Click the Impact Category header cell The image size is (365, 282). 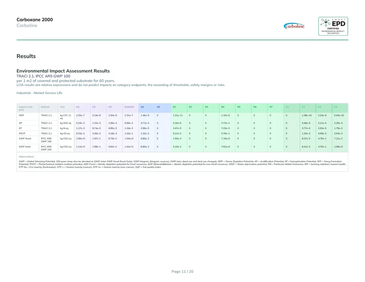pos(26,108)
